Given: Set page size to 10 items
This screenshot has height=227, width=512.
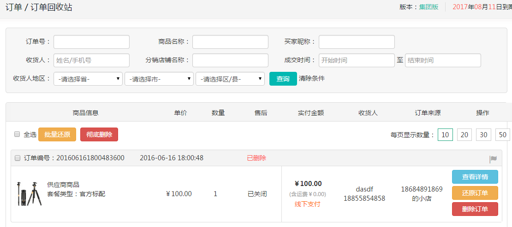Looking at the screenshot, I should pyautogui.click(x=445, y=134).
